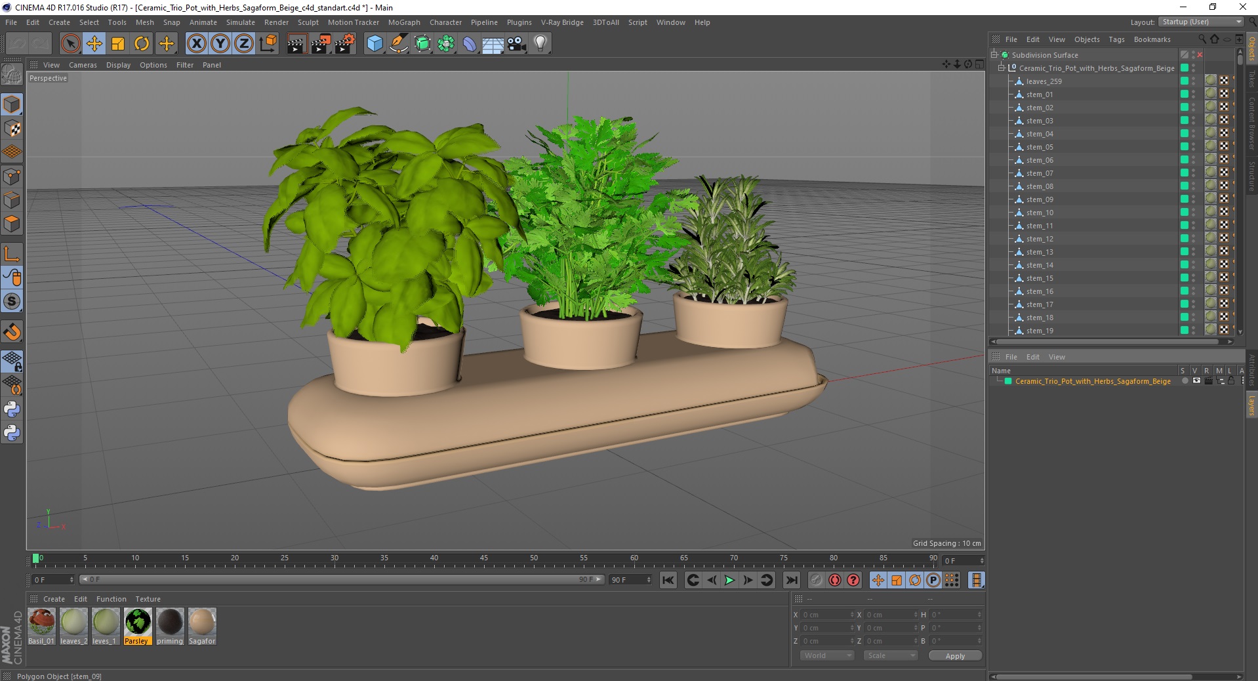The image size is (1258, 681).
Task: Open Objects panel Tags menu
Action: (1116, 39)
